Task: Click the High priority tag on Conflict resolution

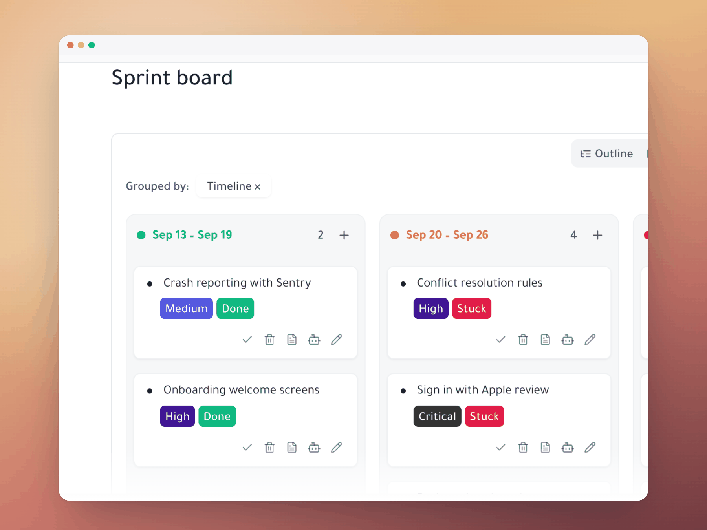Action: click(431, 309)
